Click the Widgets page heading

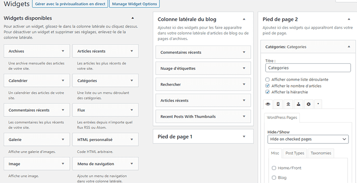17,4
